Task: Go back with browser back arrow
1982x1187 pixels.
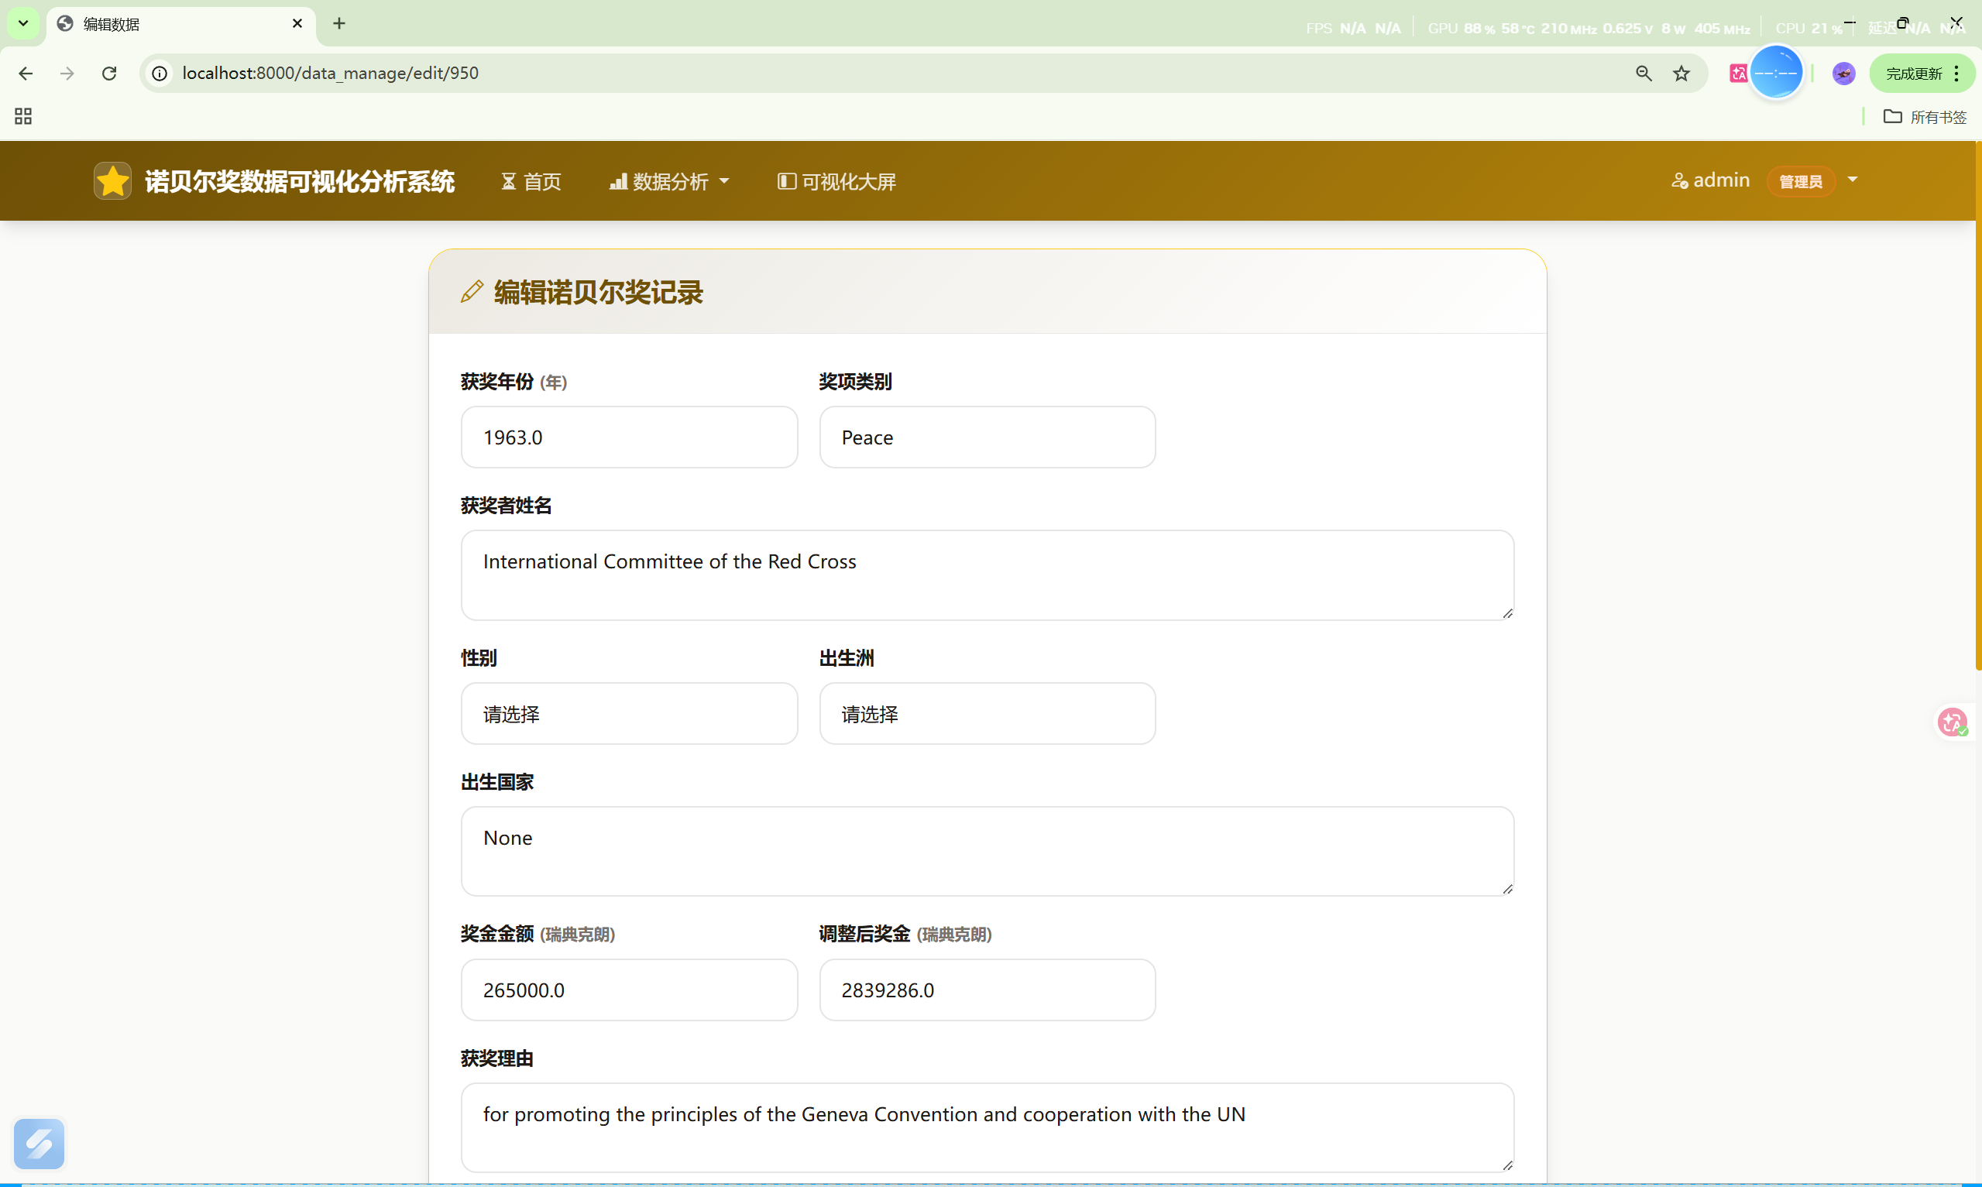Action: click(x=26, y=73)
